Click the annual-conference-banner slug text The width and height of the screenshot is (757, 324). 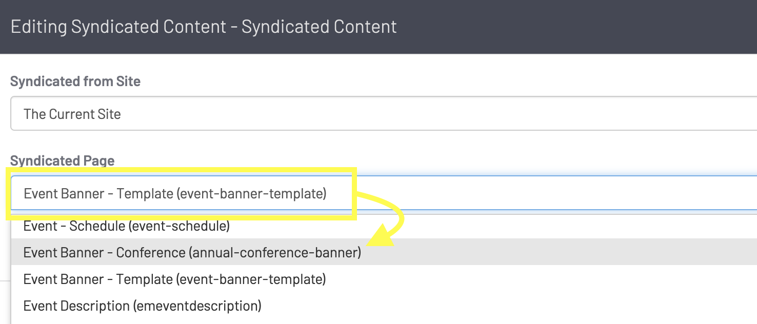pyautogui.click(x=275, y=252)
